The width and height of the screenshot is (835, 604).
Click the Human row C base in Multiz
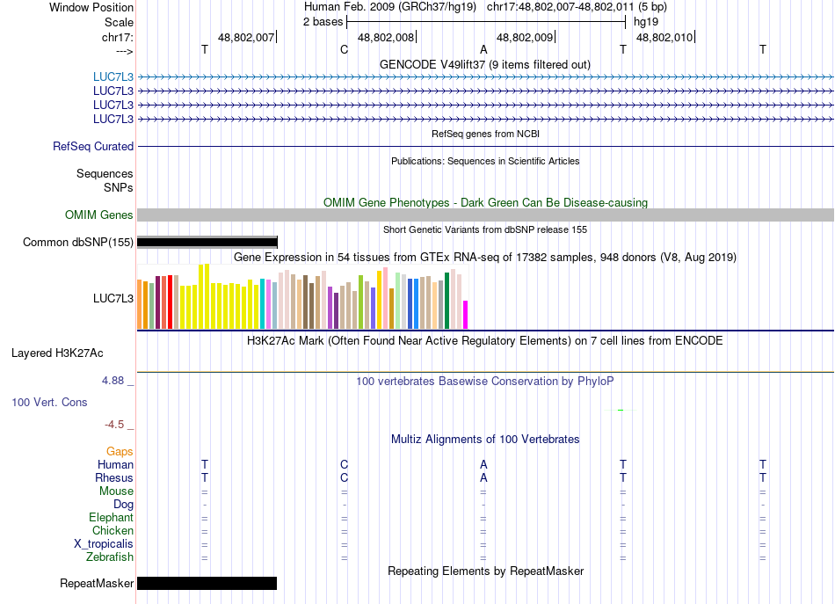click(x=344, y=464)
